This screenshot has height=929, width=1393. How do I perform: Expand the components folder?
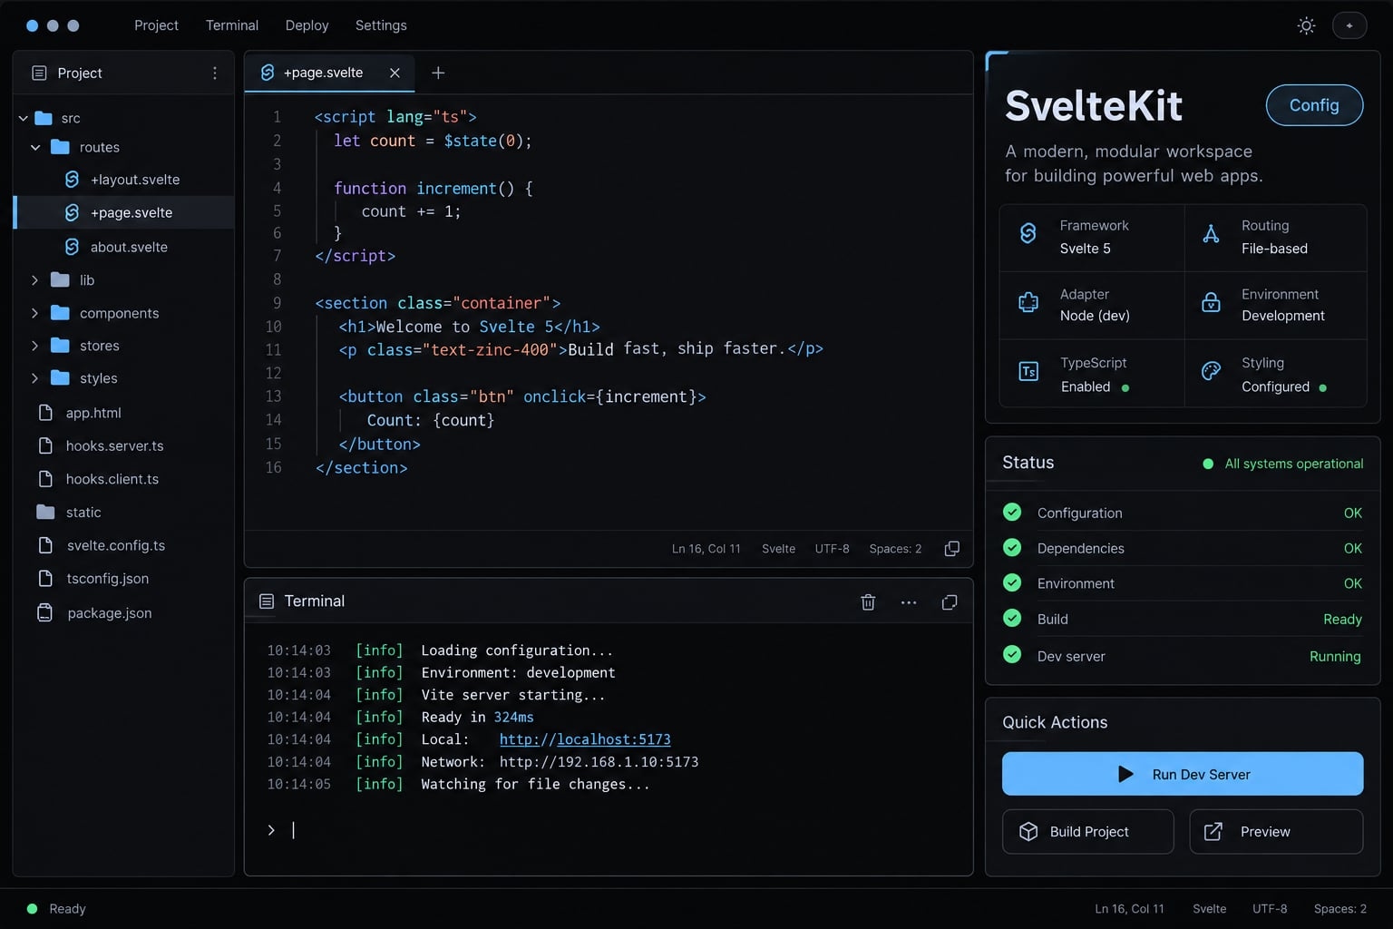pos(35,313)
